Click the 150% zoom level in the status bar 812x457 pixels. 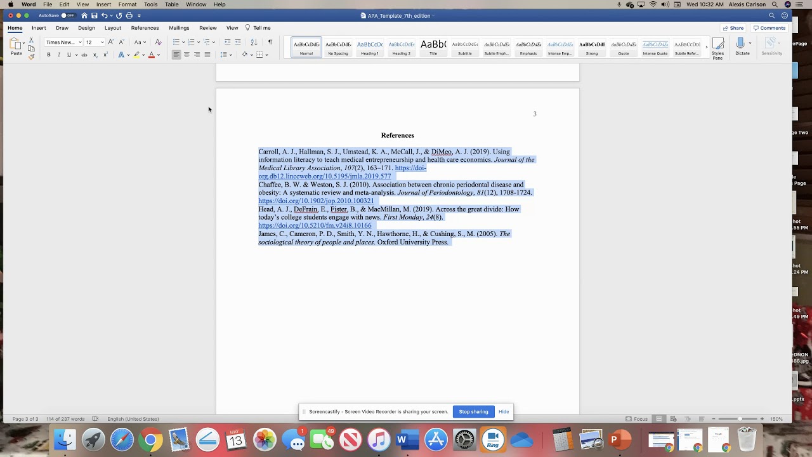(x=776, y=419)
